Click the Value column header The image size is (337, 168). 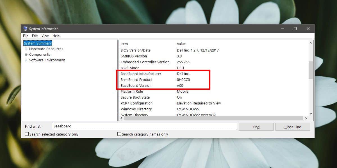(242, 44)
